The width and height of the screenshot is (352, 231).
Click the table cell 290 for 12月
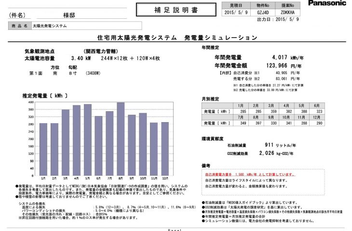[317, 123]
